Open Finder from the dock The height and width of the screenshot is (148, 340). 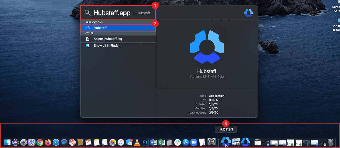(7, 142)
